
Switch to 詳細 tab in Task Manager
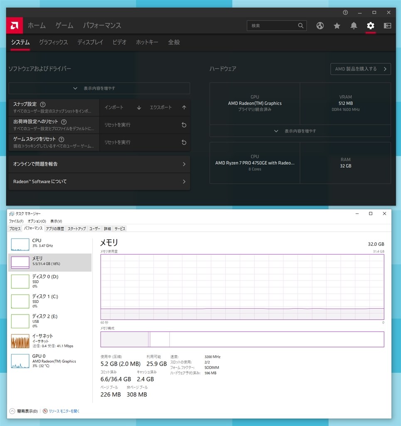108,229
